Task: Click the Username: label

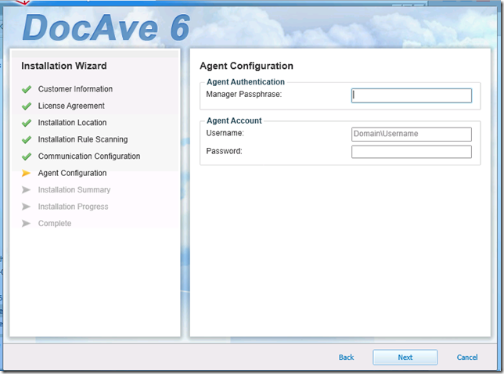Action: tap(225, 133)
